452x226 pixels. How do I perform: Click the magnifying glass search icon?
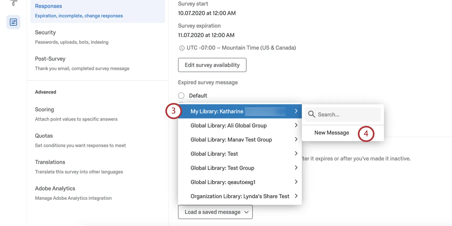tap(311, 114)
